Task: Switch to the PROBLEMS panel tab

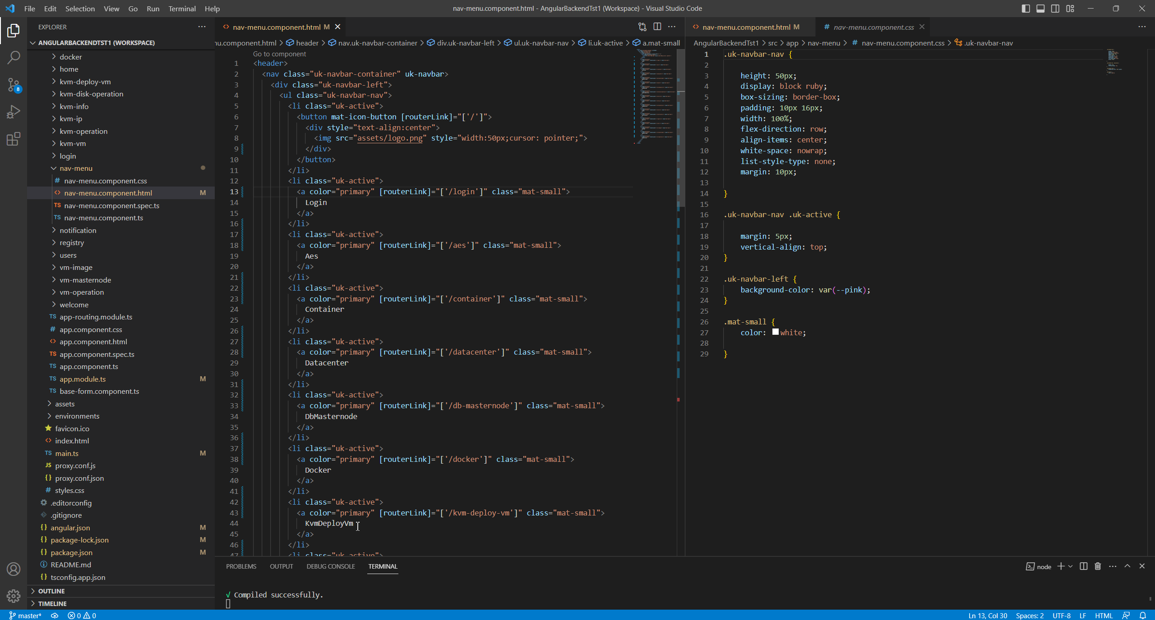Action: click(x=241, y=566)
